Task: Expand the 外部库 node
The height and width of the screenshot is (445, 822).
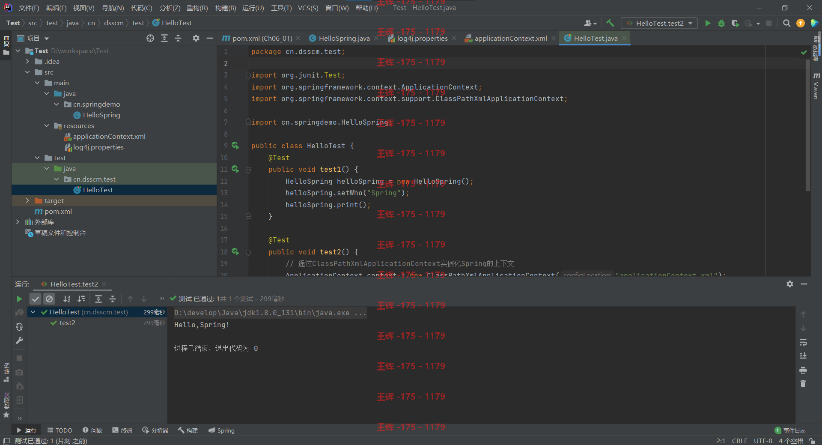Action: (x=18, y=222)
